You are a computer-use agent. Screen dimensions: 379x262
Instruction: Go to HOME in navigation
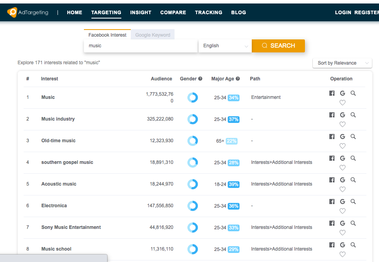(x=74, y=12)
